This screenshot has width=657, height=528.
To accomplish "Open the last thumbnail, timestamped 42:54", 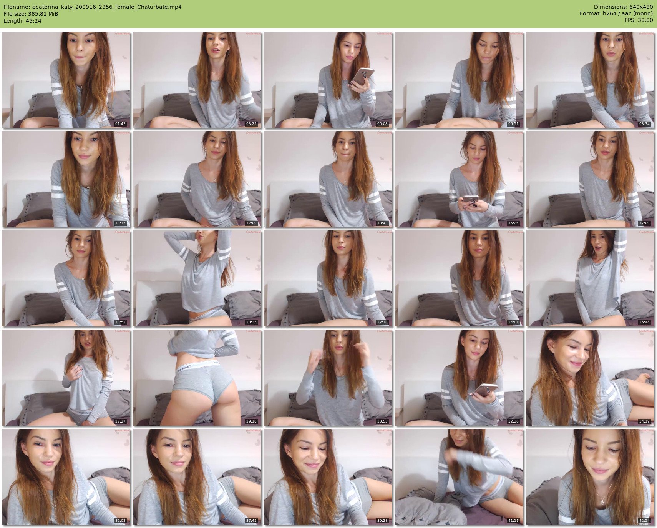I will [x=590, y=477].
